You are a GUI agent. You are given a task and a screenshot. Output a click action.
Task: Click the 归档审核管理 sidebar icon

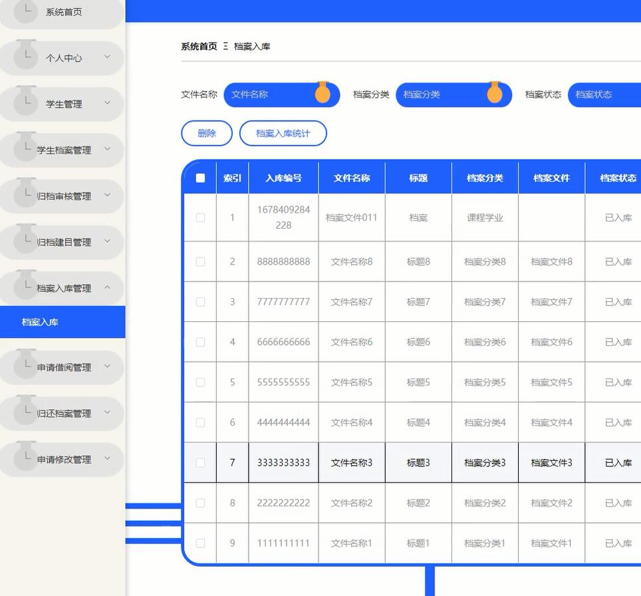click(24, 196)
